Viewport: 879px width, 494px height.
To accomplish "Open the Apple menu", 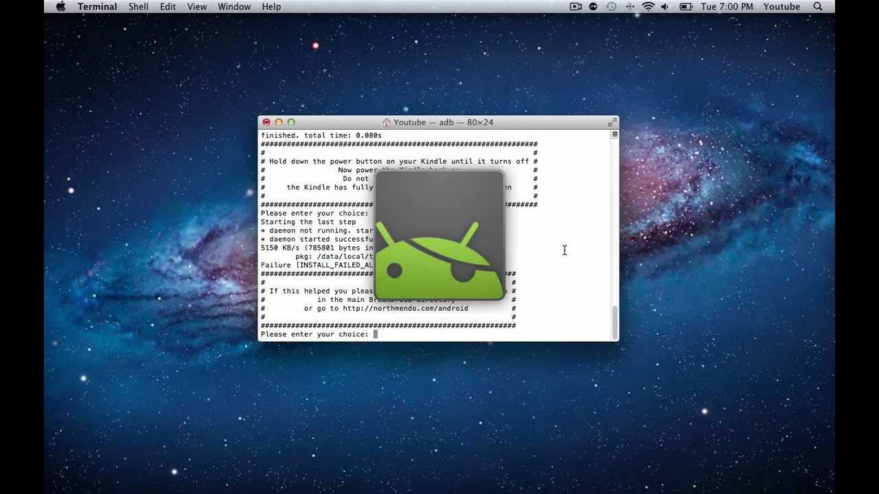I will point(60,6).
